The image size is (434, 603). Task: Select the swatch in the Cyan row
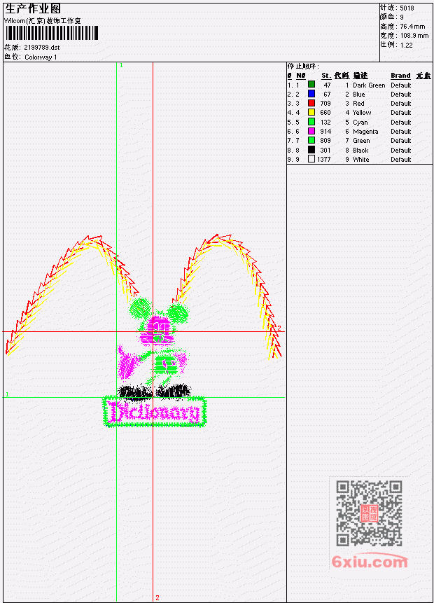coord(311,122)
